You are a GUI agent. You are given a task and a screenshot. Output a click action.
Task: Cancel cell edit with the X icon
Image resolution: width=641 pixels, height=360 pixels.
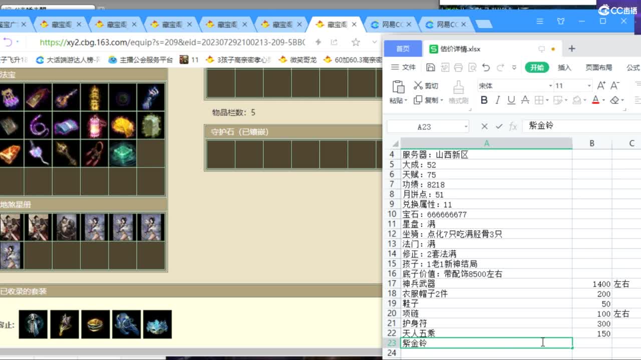click(484, 126)
